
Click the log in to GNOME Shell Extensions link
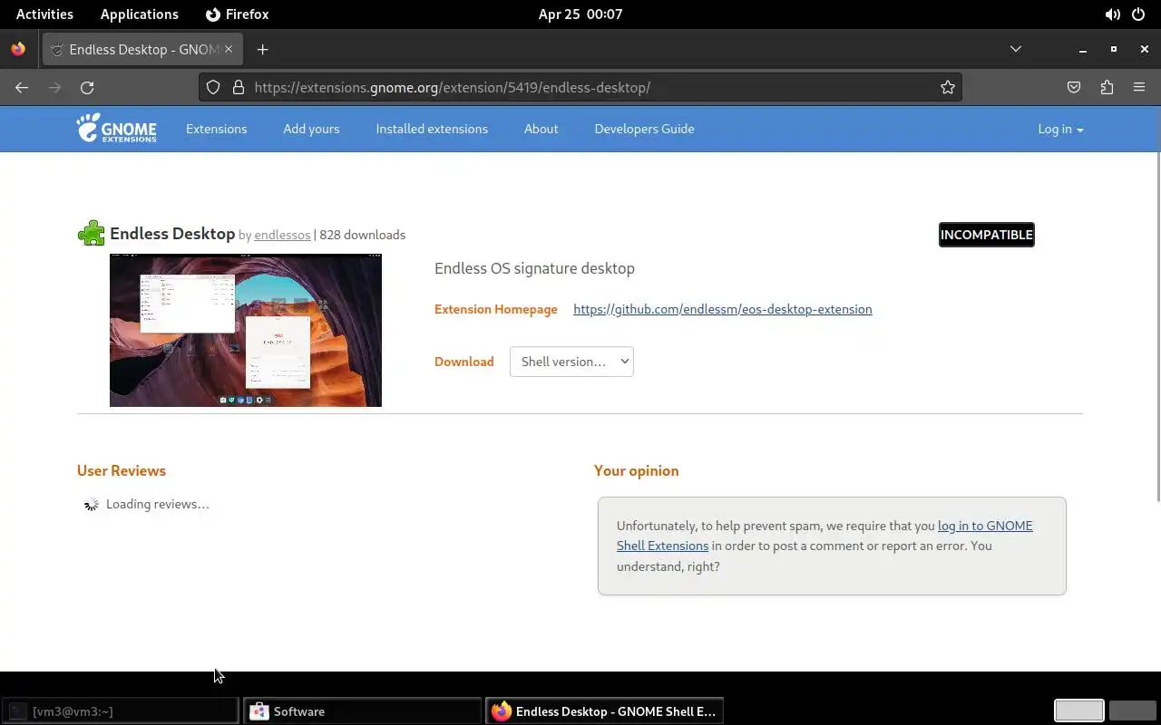click(824, 536)
